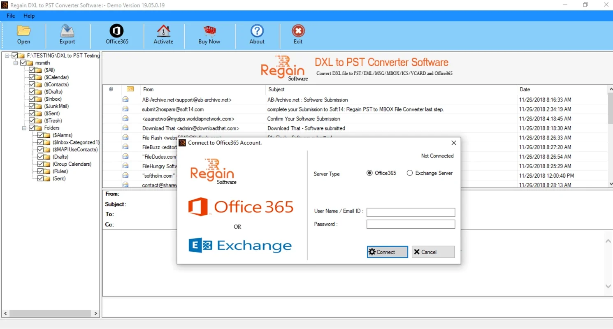Image resolution: width=613 pixels, height=329 pixels.
Task: Click the Export toolbar icon
Action: (x=67, y=31)
